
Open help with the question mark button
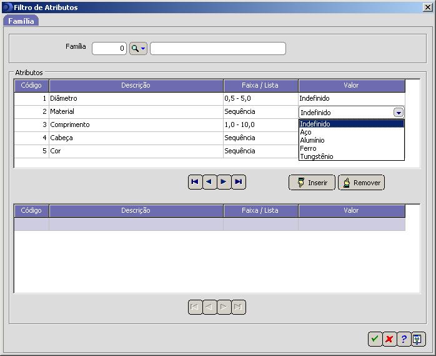(x=404, y=338)
